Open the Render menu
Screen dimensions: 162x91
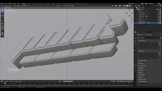tap(10, 4)
